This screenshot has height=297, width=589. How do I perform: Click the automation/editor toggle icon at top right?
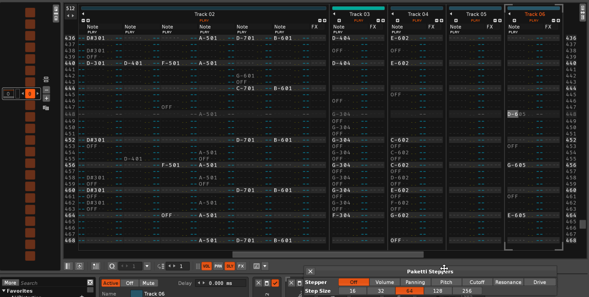point(583,14)
